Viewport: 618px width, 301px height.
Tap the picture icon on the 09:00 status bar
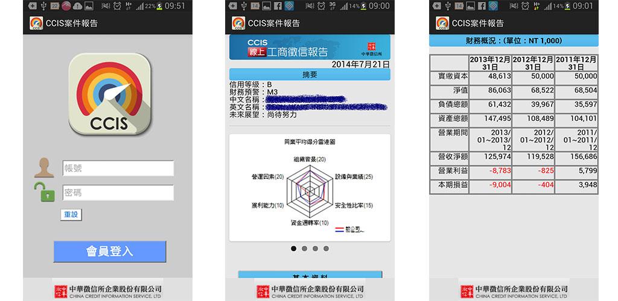click(267, 6)
